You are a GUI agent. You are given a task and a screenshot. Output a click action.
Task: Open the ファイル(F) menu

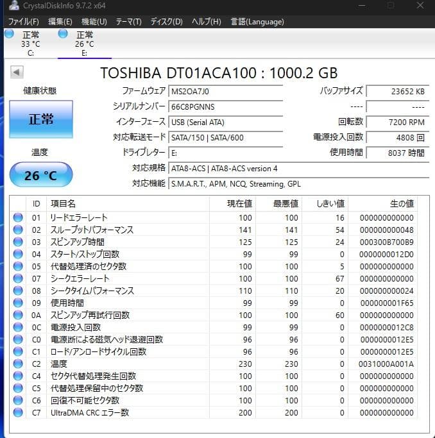pyautogui.click(x=24, y=22)
